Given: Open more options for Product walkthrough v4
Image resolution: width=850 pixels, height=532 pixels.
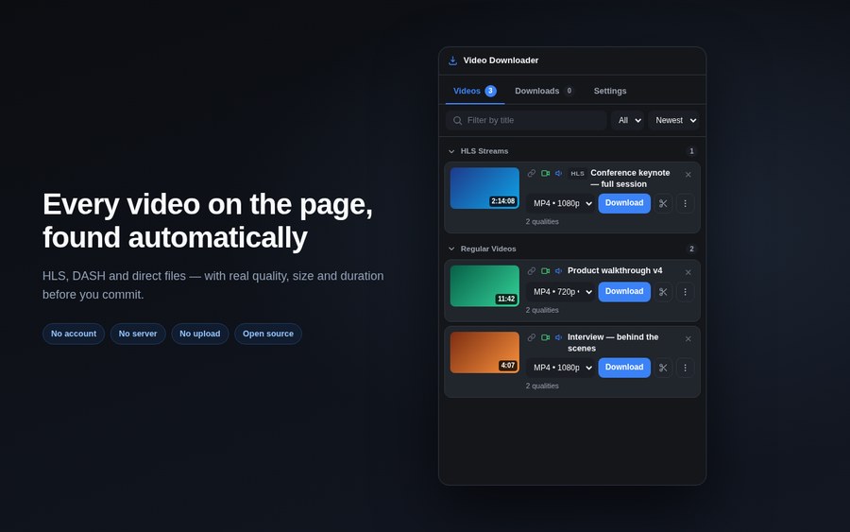Looking at the screenshot, I should coord(686,292).
